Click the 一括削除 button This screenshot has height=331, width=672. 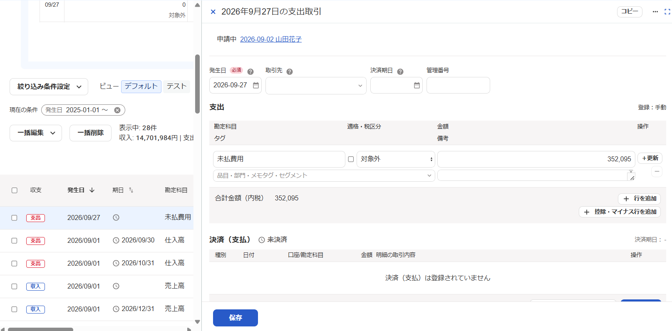pos(90,133)
